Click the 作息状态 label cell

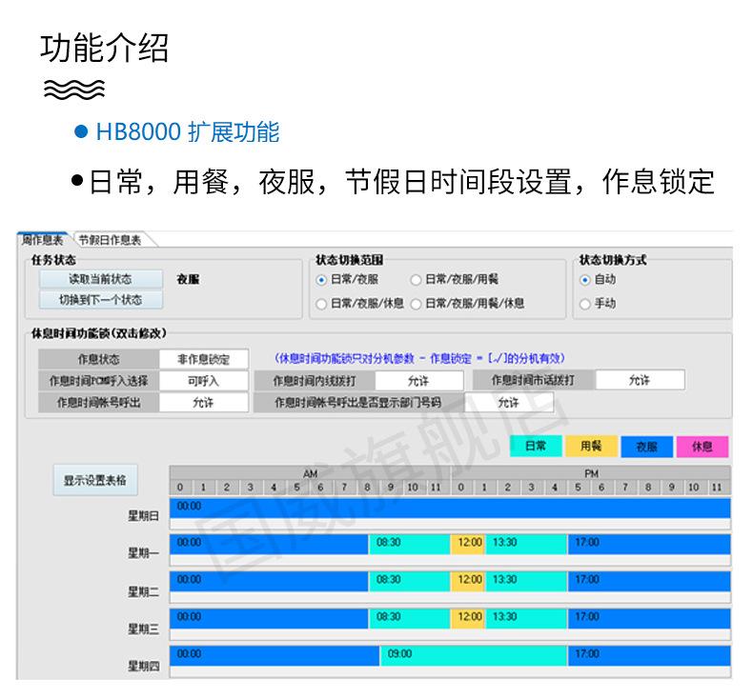[98, 359]
